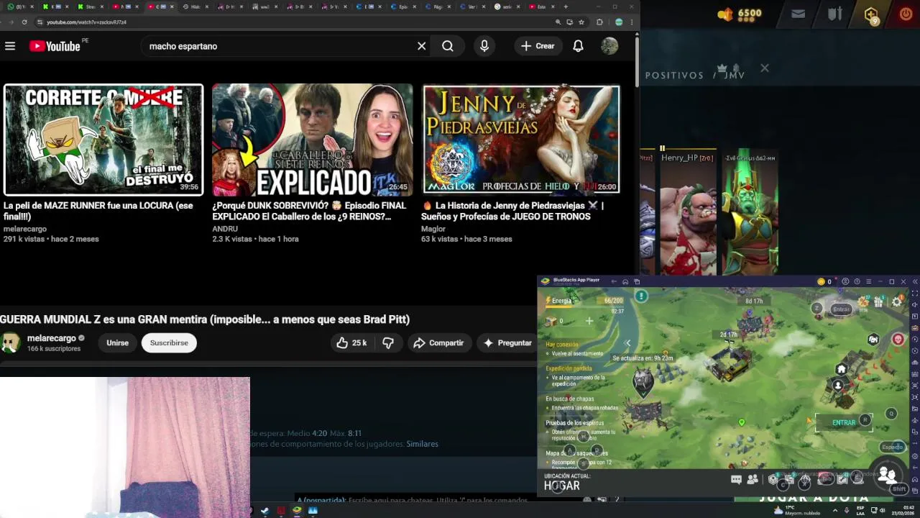
Task: Open the Dota shield and sword icon
Action: tap(834, 14)
